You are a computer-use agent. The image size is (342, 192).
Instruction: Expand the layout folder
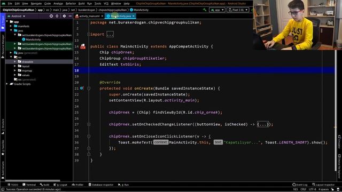click(x=15, y=66)
